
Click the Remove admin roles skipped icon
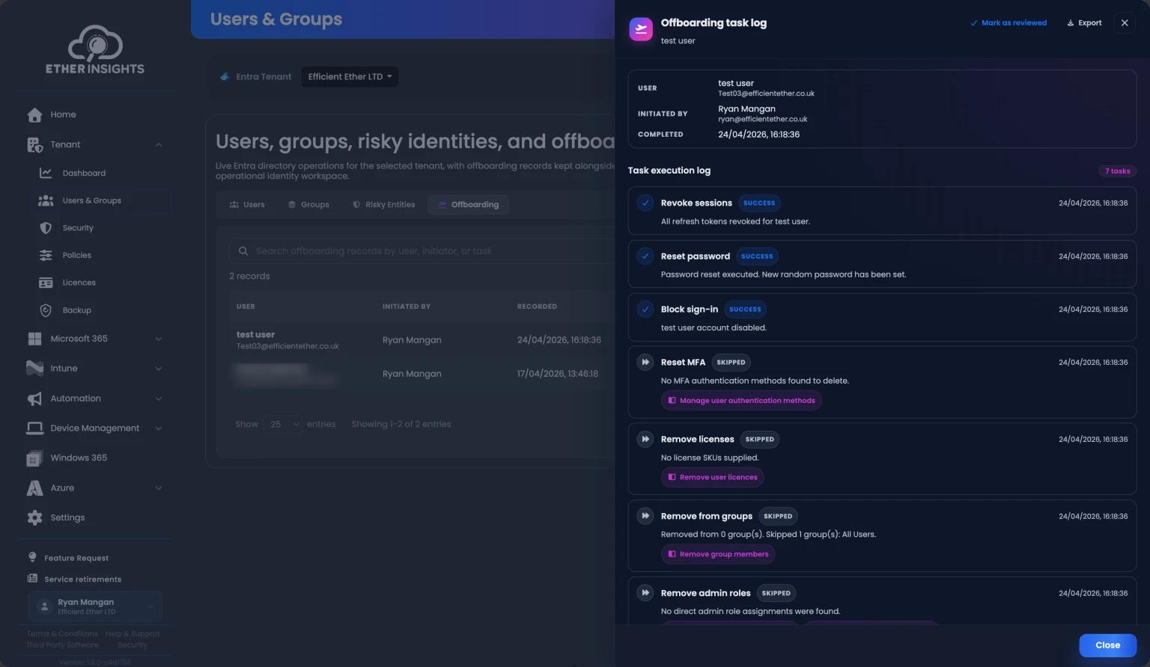tap(645, 593)
